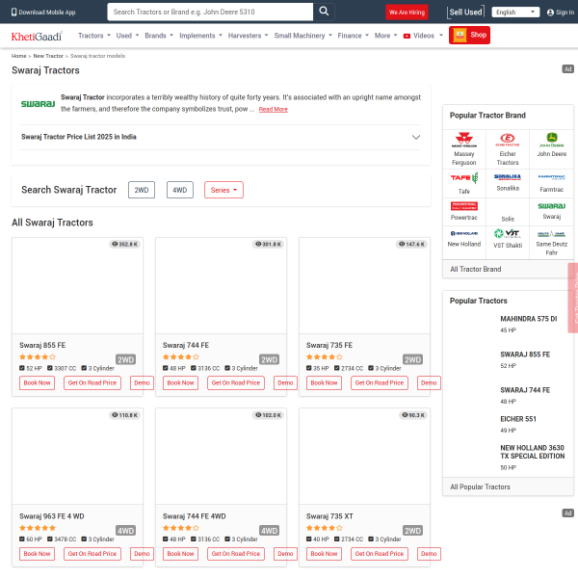The height and width of the screenshot is (578, 578).
Task: Toggle the 2WD filter button
Action: click(x=142, y=190)
